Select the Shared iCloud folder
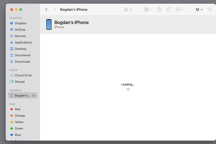Image resolution: width=216 pixels, height=144 pixels. point(23,82)
